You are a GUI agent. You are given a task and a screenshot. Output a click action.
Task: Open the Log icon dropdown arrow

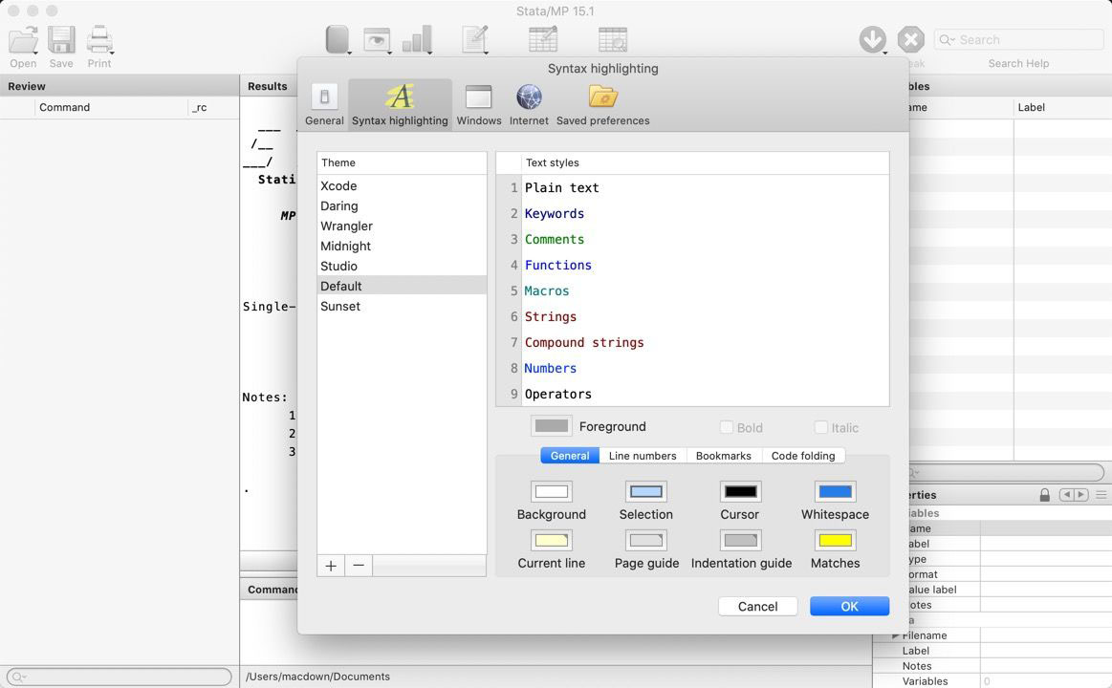point(350,53)
